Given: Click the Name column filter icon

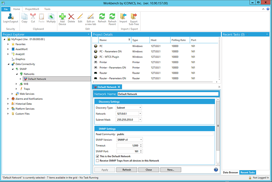Looking at the screenshot, I should click(x=129, y=40).
